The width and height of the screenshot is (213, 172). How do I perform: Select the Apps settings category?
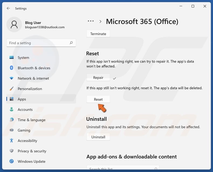pyautogui.click(x=22, y=99)
